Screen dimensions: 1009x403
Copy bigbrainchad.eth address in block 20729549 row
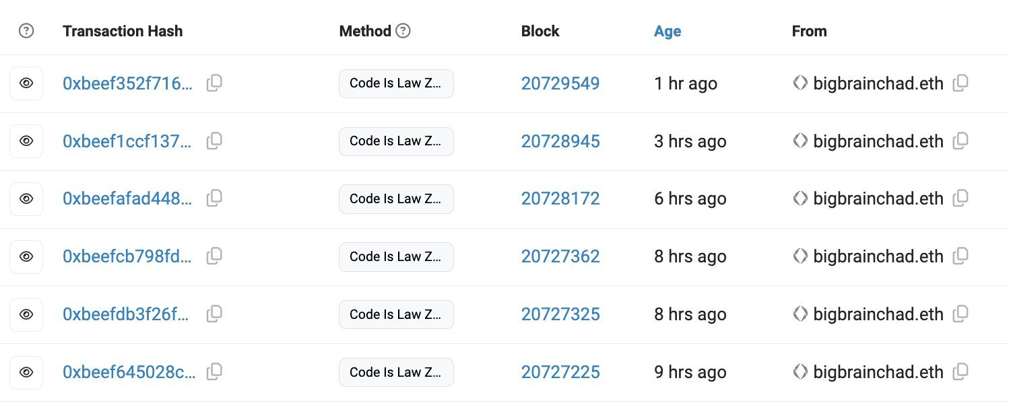pos(961,83)
